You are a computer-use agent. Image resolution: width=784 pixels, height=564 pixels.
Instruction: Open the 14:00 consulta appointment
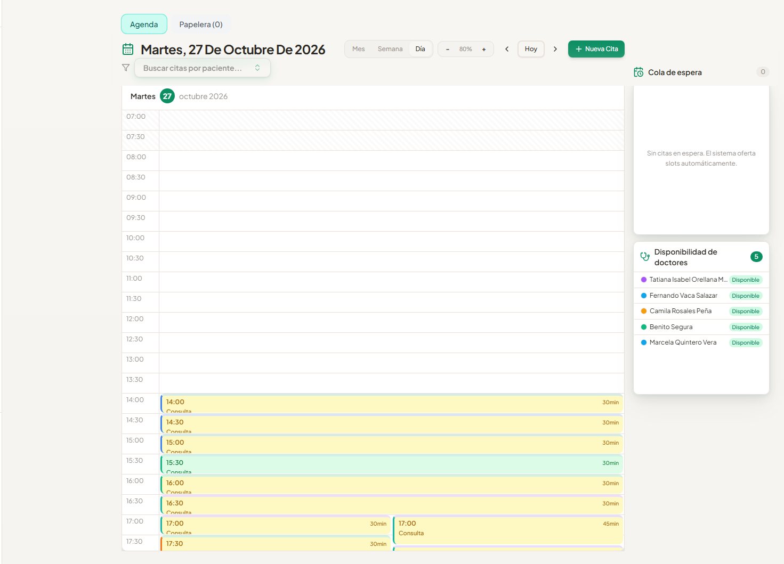392,404
